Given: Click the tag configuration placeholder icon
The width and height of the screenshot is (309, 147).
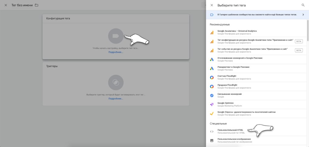Looking at the screenshot, I should click(116, 36).
